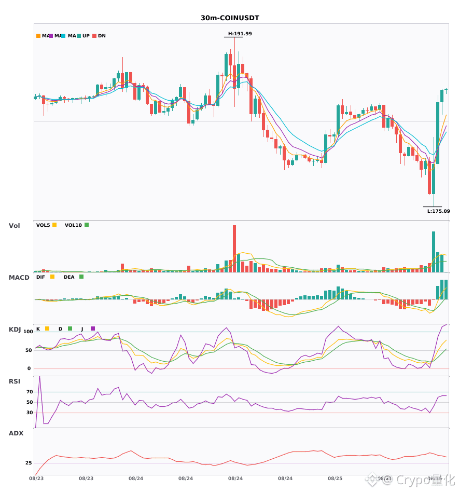Screen dimensions: 459x493
Task: Click the purple MA legend swatch
Action: [x=51, y=36]
